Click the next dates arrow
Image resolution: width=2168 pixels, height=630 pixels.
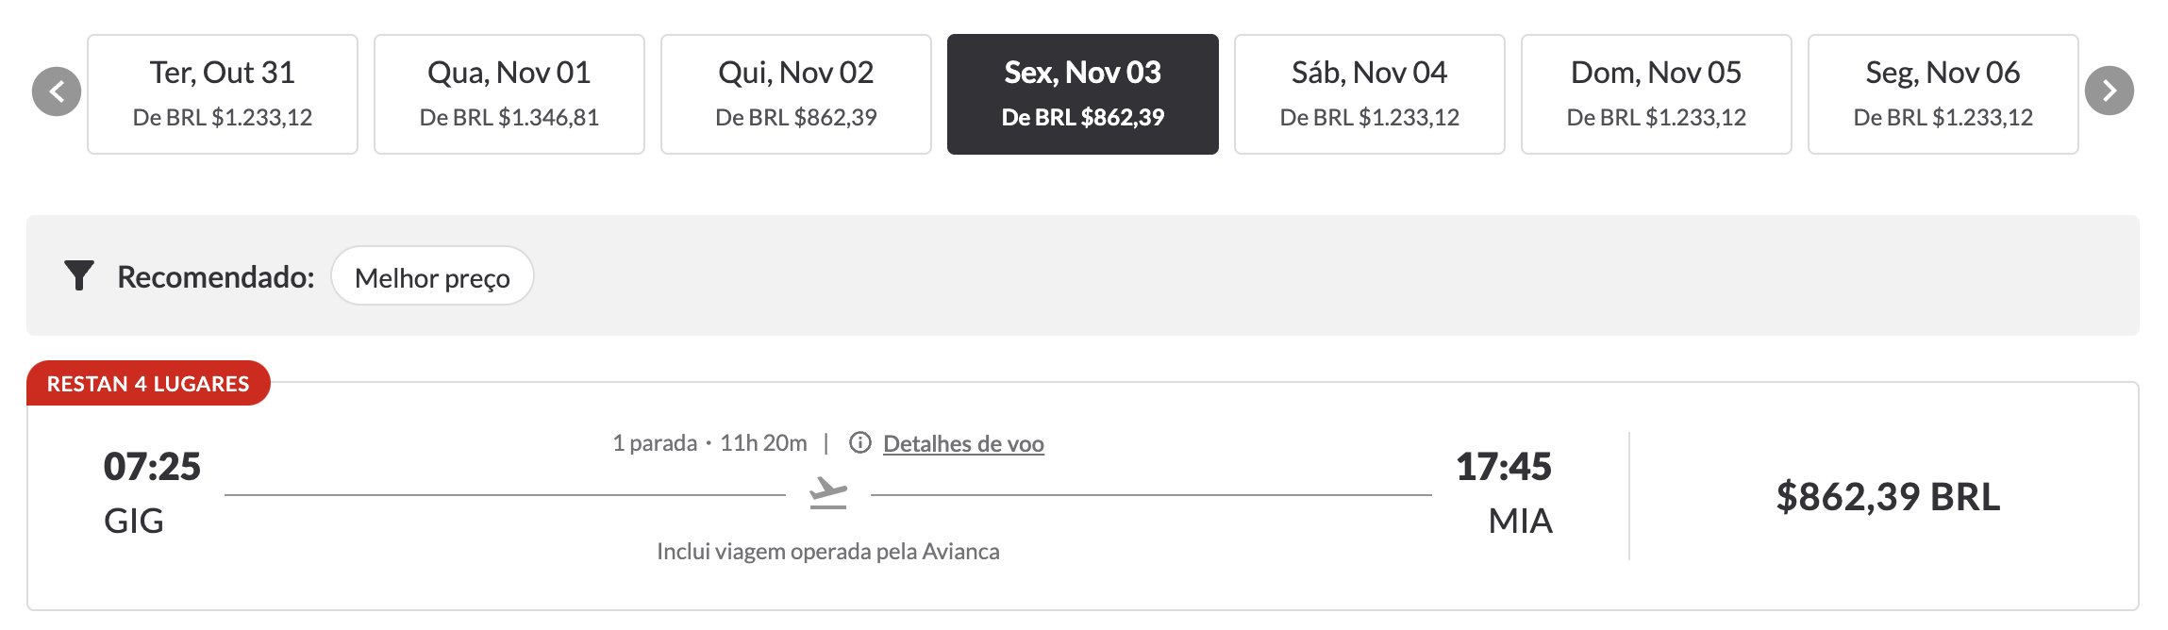click(x=2110, y=91)
